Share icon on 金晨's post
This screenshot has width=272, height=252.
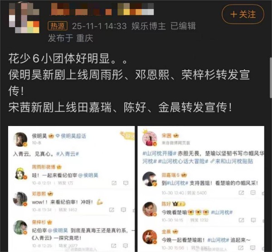point(241,248)
